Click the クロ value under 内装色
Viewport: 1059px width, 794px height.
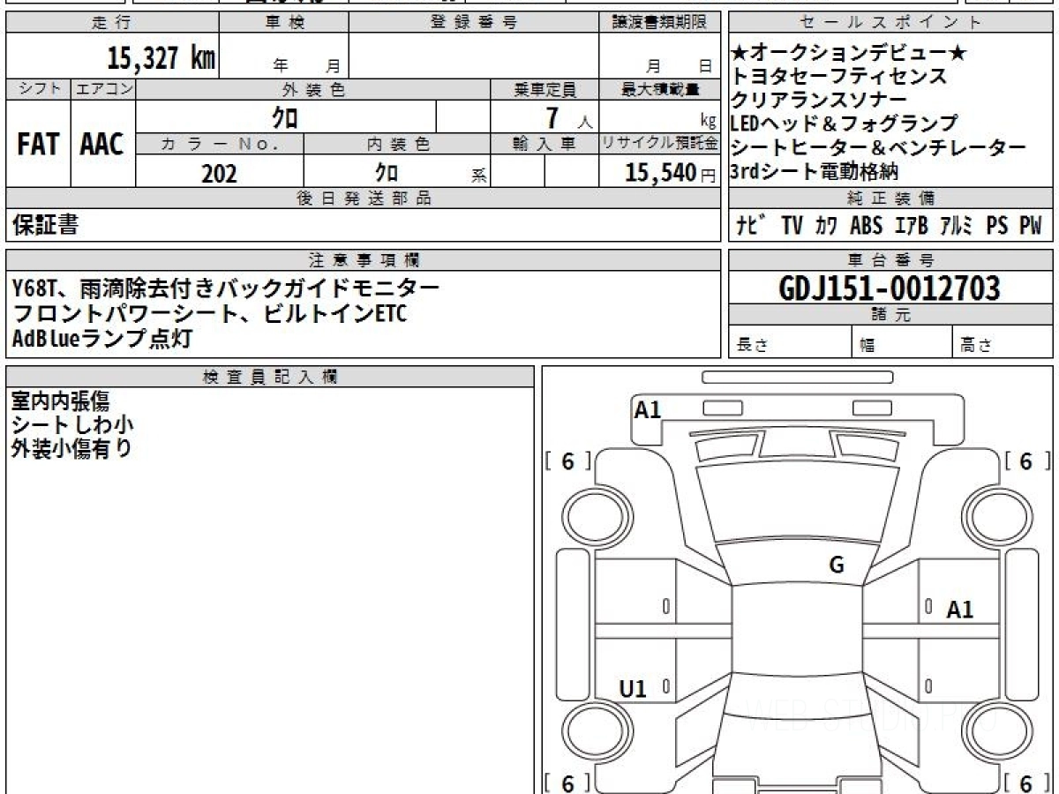[387, 173]
